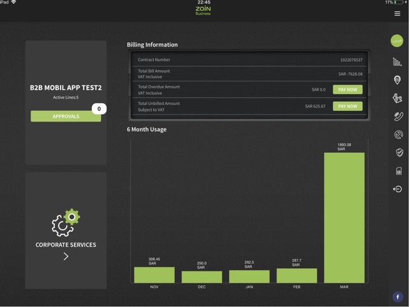Click the Total Bill Amount label

[x=154, y=71]
